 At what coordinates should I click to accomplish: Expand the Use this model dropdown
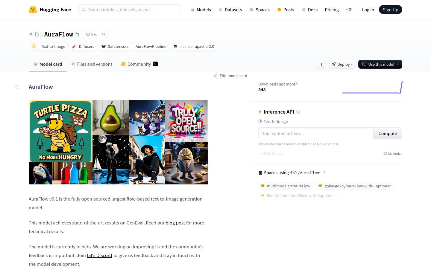click(380, 64)
